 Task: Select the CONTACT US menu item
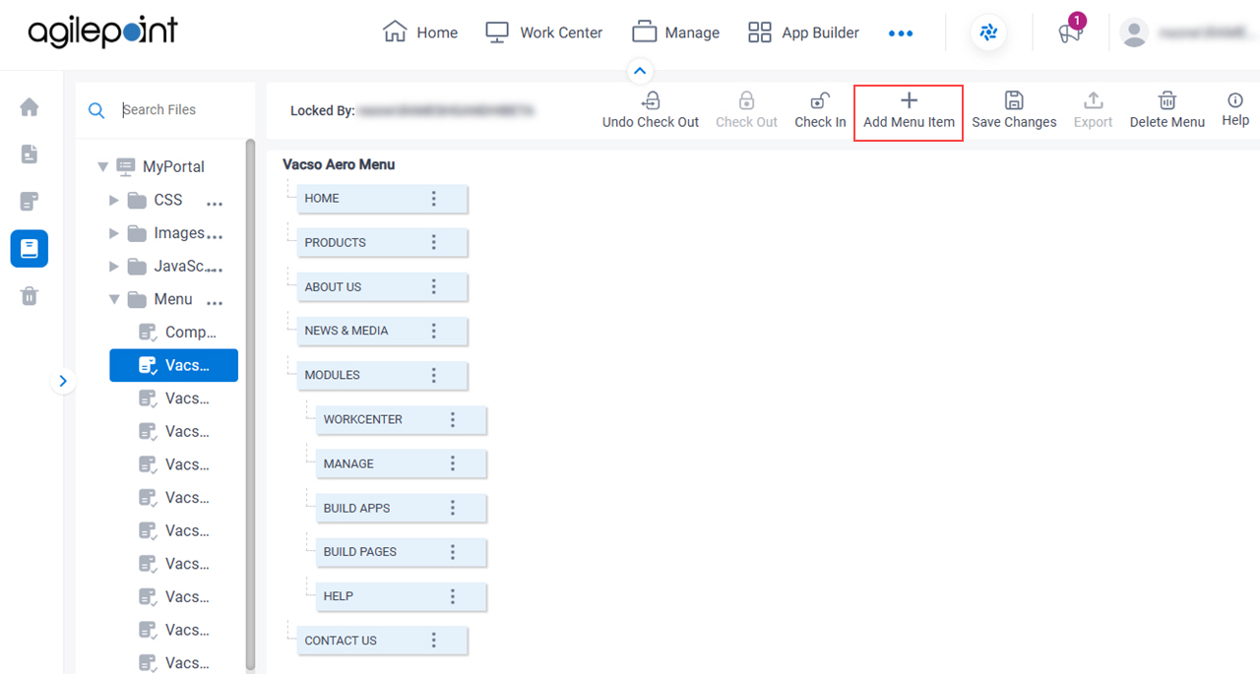[x=382, y=640]
